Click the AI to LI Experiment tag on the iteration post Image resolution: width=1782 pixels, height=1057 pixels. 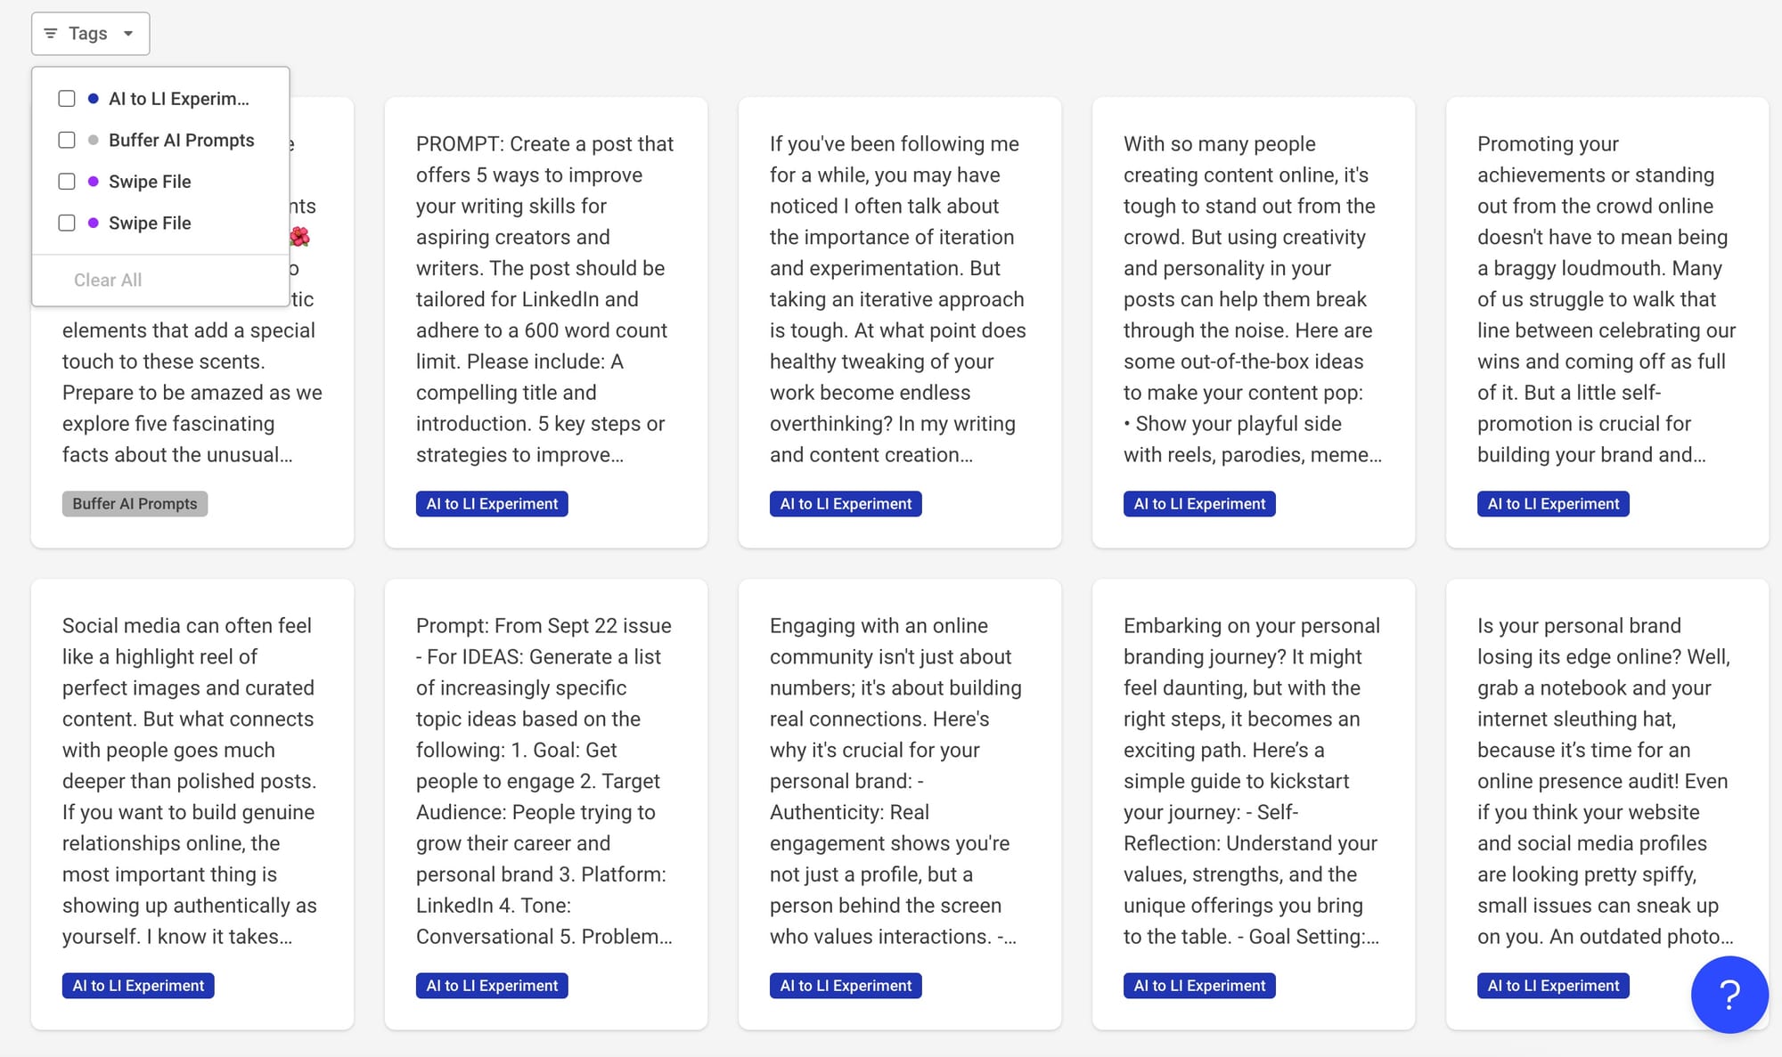coord(845,503)
